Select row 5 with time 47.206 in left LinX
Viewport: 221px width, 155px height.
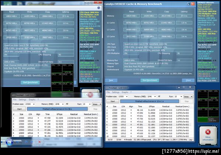56,130
